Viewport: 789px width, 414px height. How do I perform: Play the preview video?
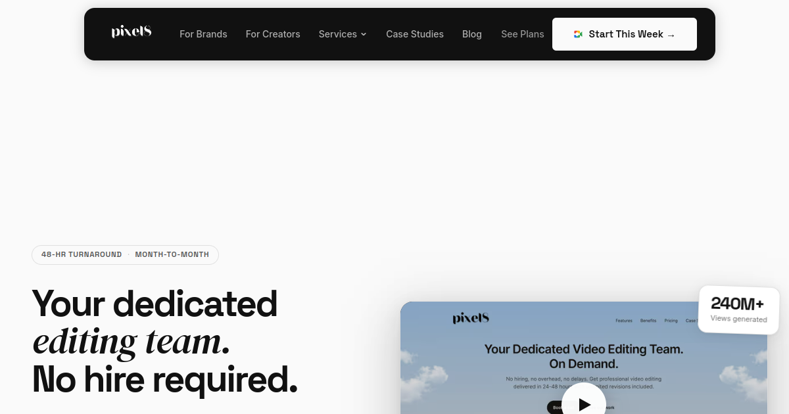pyautogui.click(x=584, y=403)
